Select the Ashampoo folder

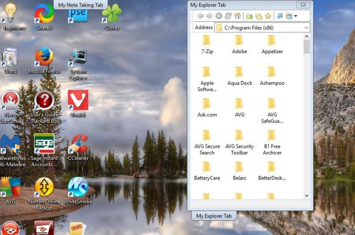coord(272,77)
